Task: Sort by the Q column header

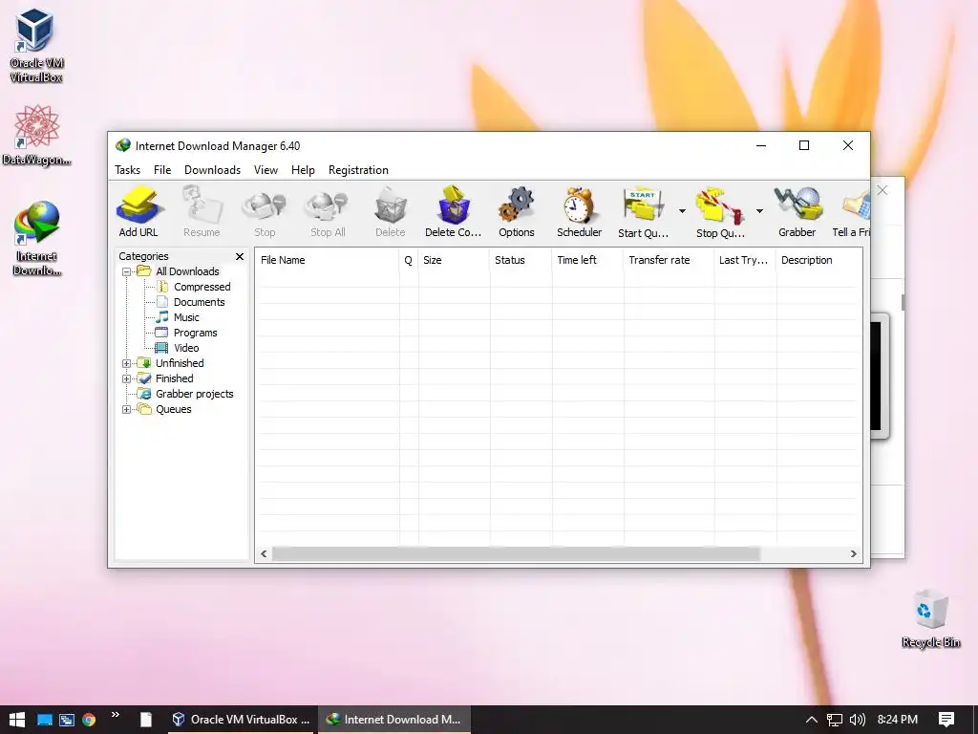Action: [409, 260]
